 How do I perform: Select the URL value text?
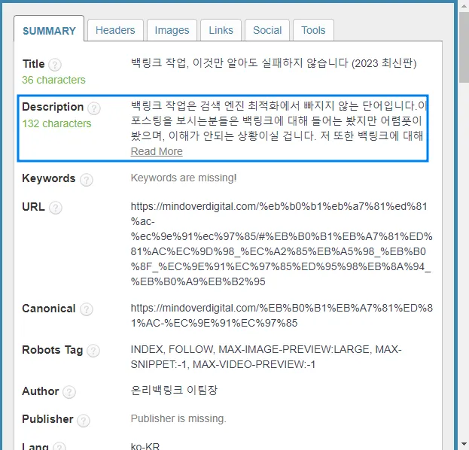click(x=281, y=244)
